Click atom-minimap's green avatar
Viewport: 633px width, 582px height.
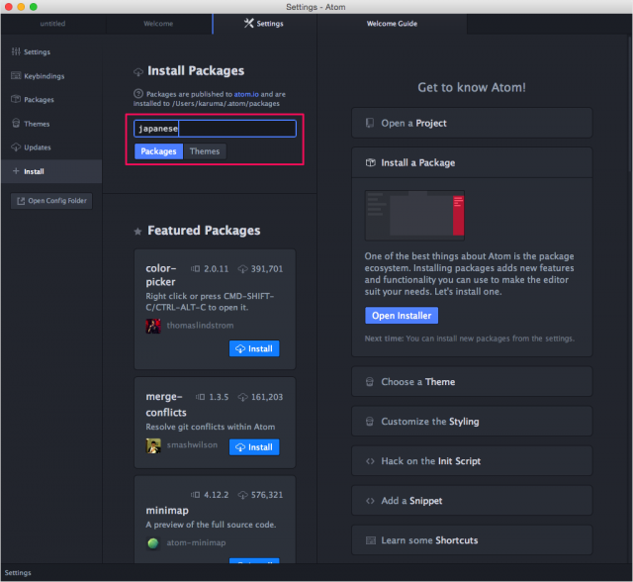click(x=153, y=543)
